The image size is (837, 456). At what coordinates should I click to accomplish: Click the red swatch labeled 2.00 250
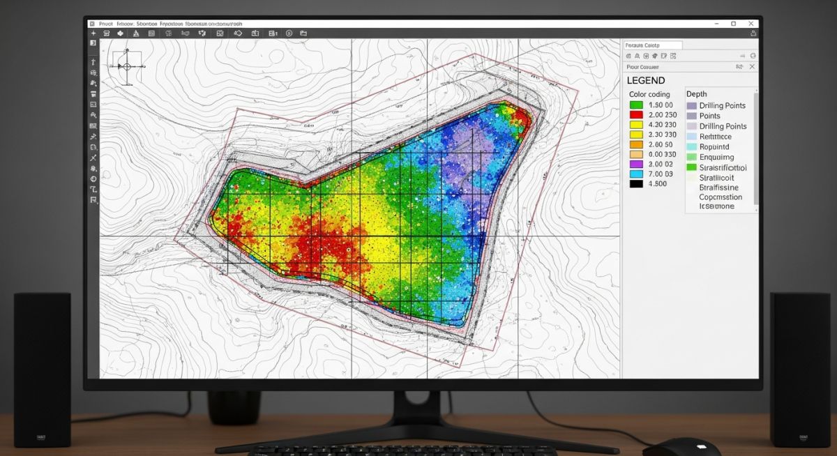tap(635, 115)
